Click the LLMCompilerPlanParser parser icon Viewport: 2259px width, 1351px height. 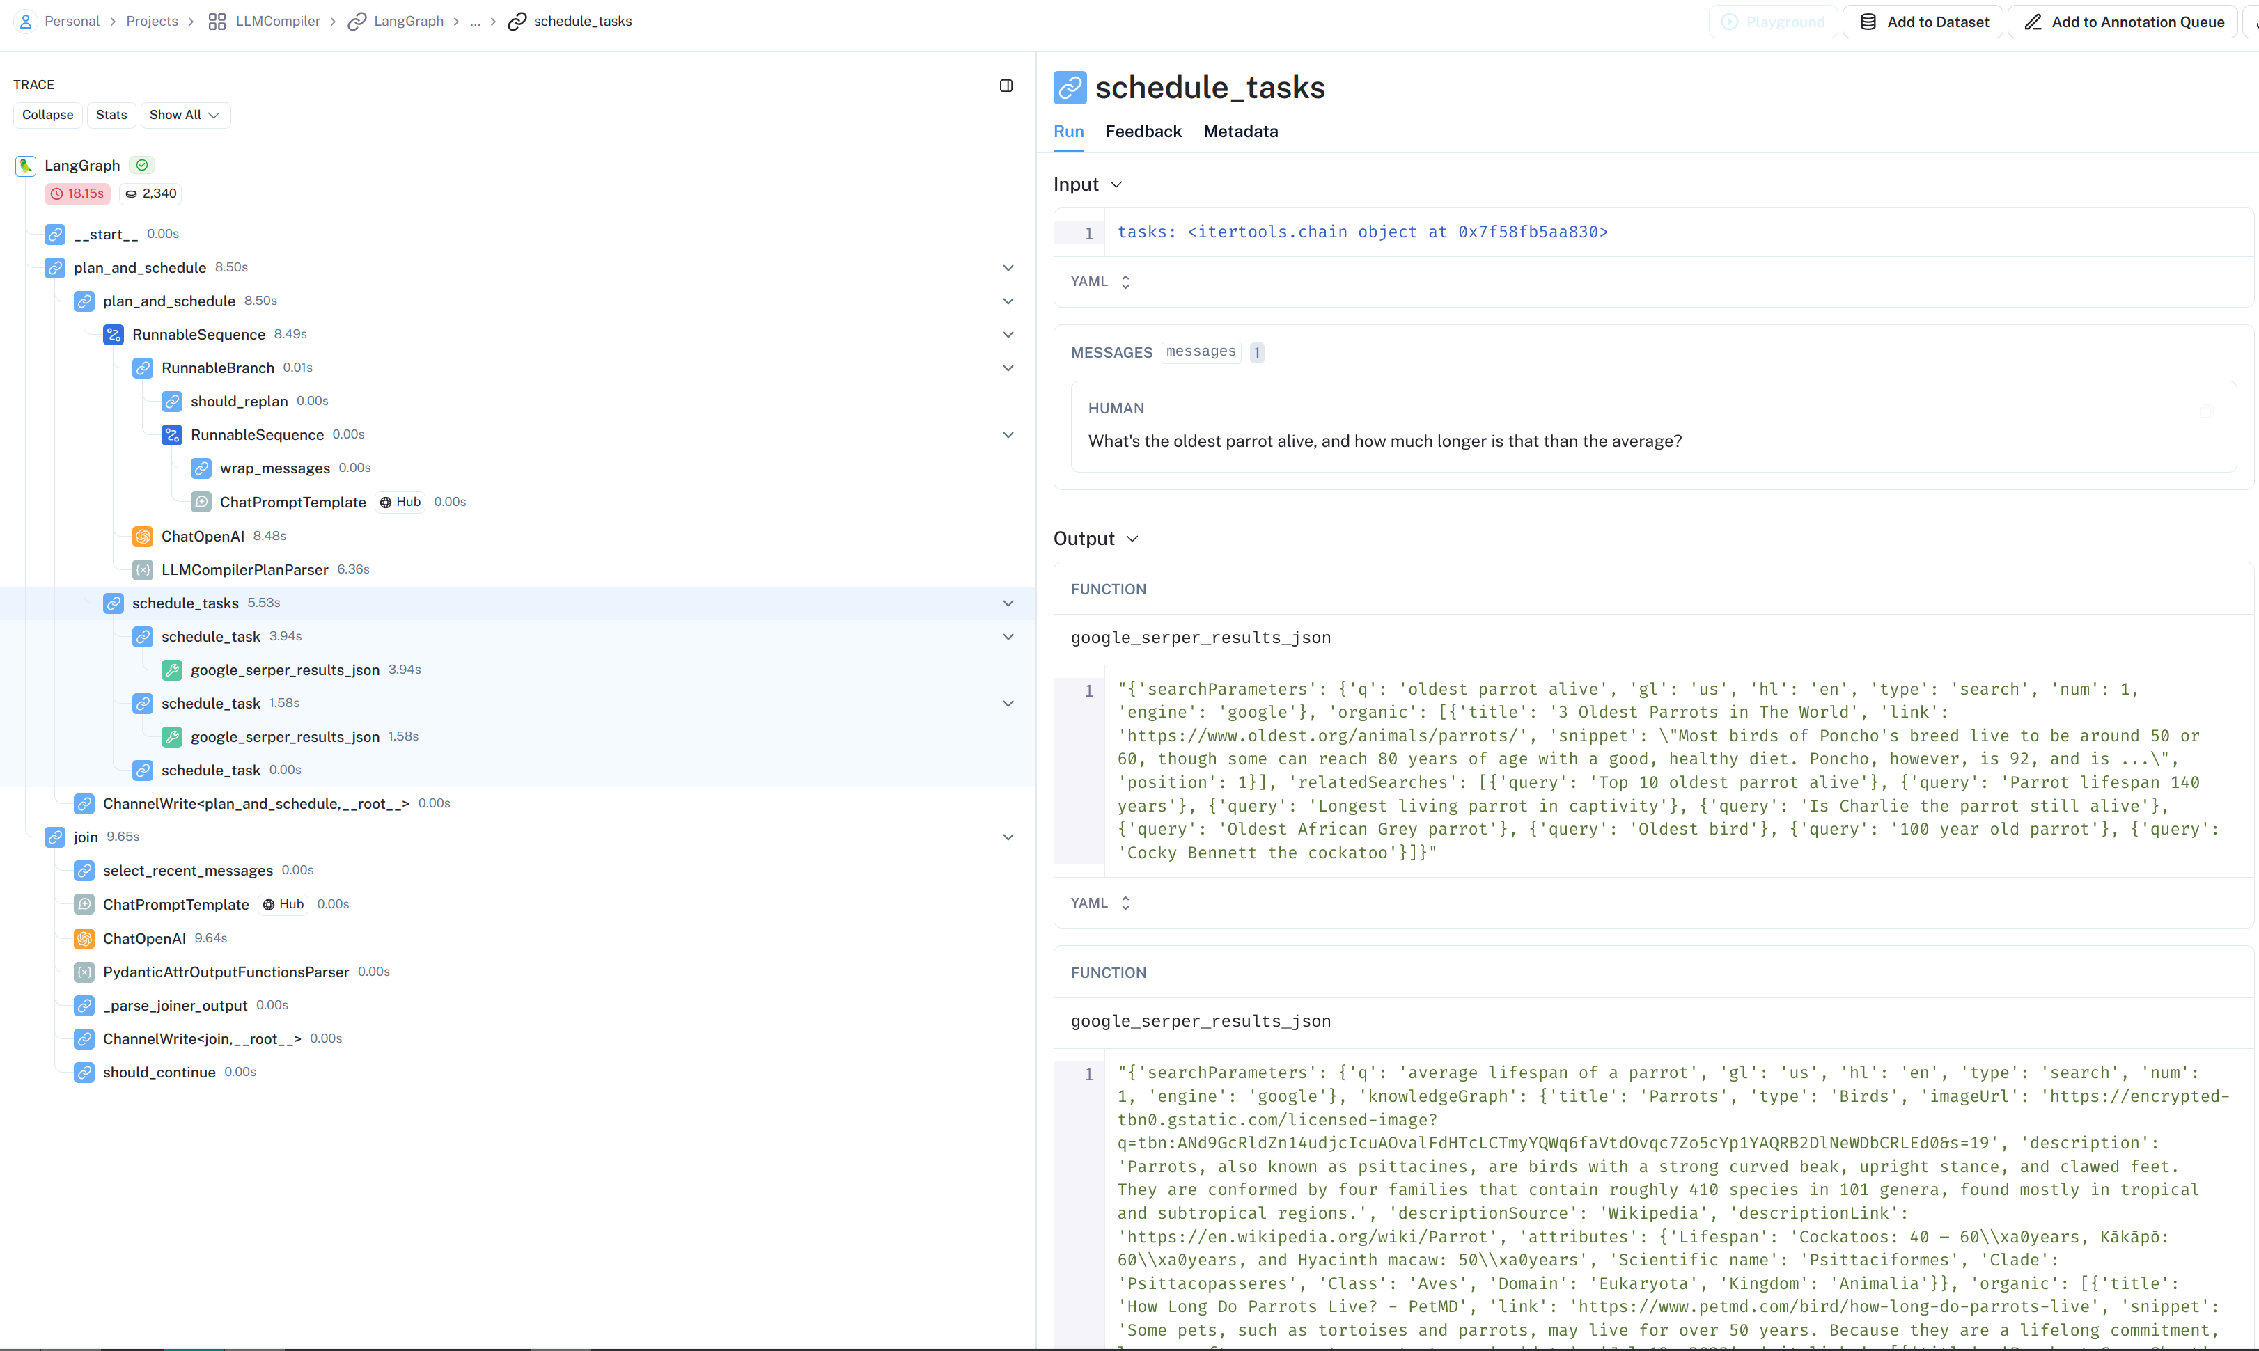tap(142, 570)
